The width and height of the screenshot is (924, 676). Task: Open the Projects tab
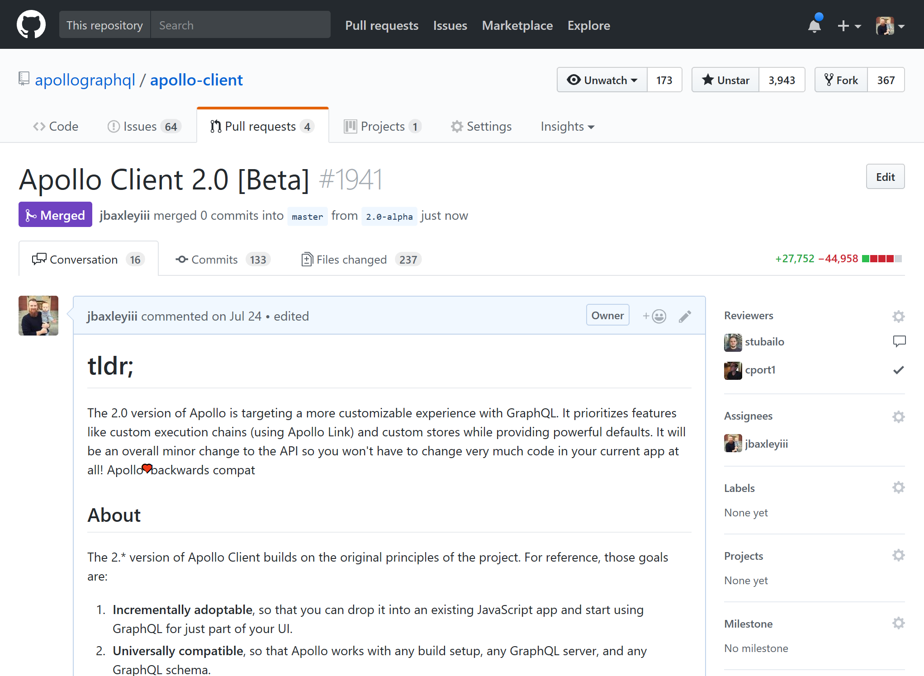[383, 126]
